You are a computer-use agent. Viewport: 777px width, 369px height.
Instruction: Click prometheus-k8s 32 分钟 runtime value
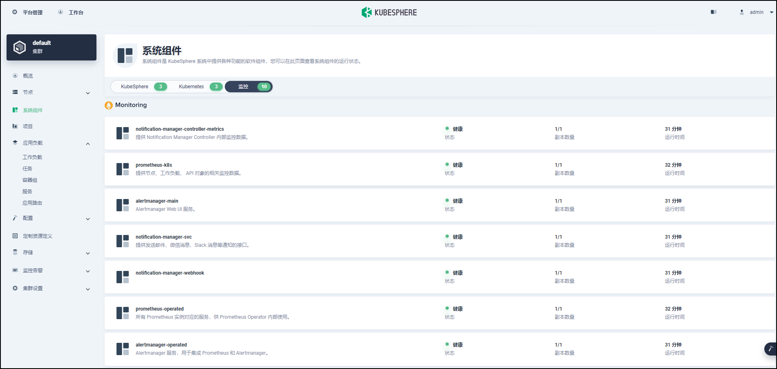pos(673,165)
